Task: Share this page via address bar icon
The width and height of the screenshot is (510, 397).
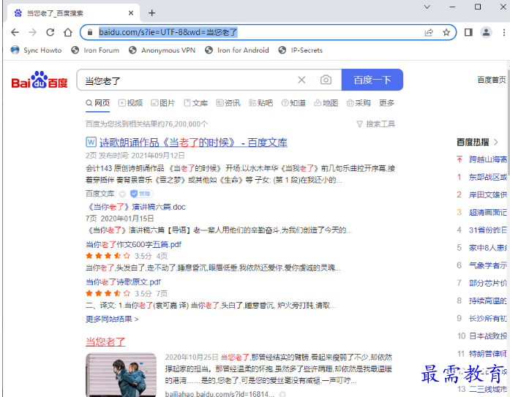Action: (x=429, y=32)
